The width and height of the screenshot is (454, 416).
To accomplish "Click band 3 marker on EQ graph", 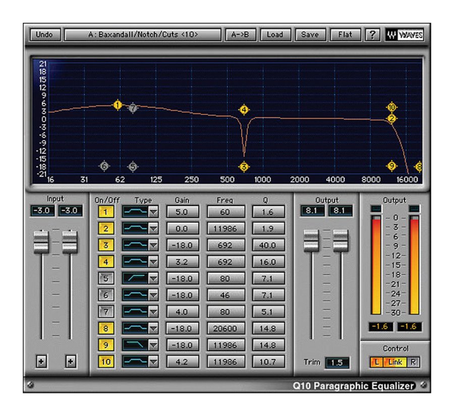I will (x=244, y=167).
